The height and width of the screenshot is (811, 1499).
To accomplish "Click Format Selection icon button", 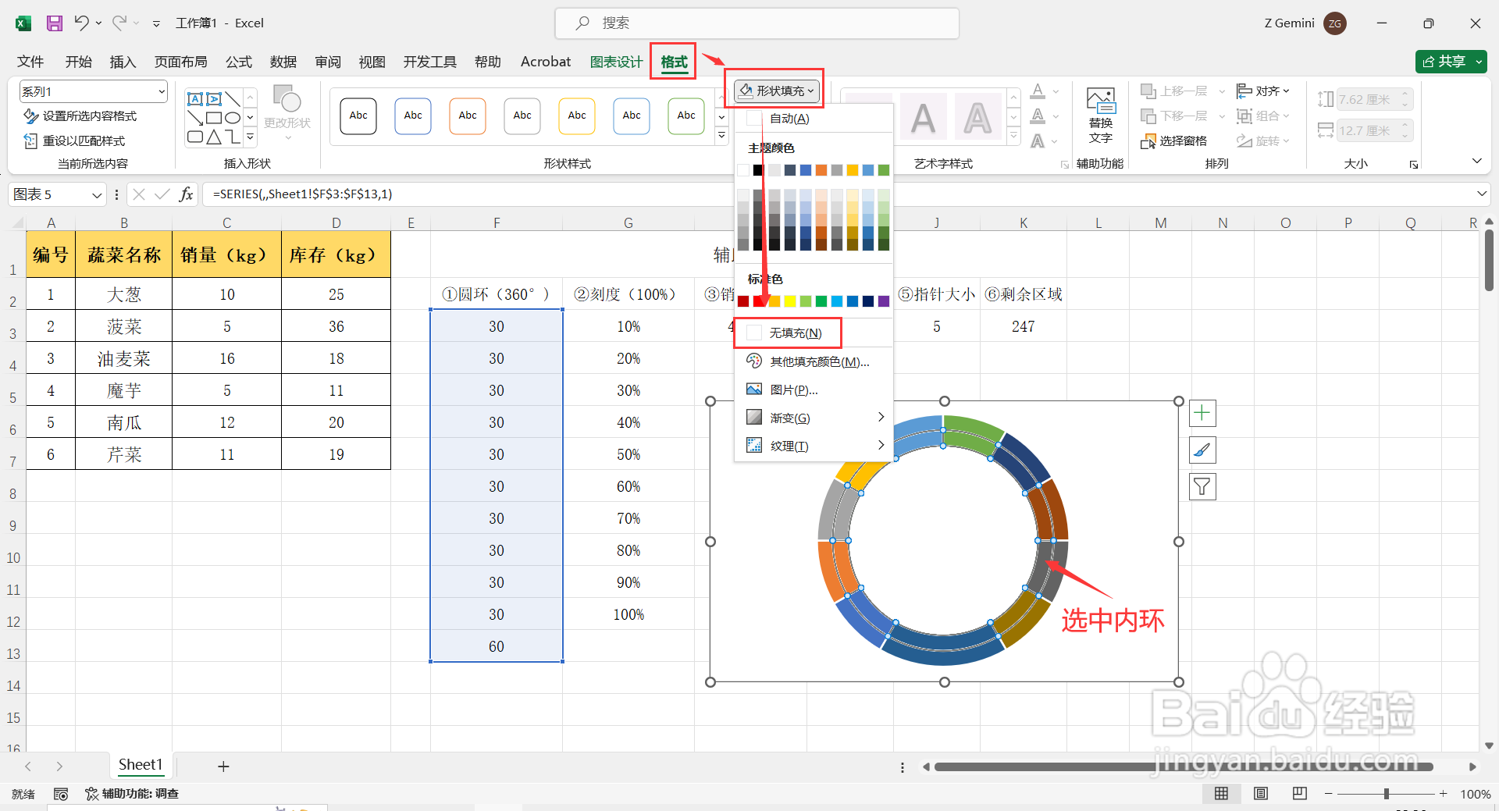I will (x=79, y=116).
